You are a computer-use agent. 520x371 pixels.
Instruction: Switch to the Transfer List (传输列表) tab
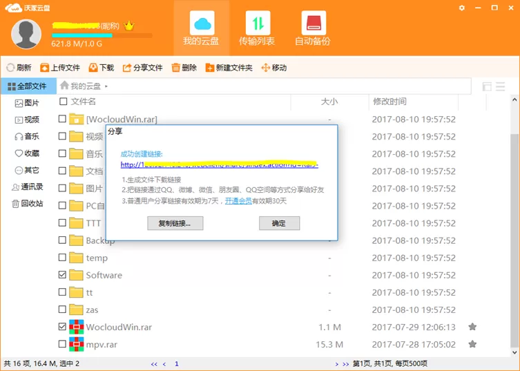258,28
